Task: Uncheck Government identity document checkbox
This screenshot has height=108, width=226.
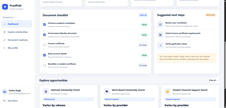Action: pos(45,35)
